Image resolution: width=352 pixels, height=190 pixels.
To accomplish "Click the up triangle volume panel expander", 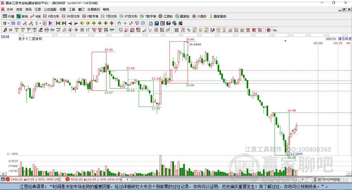I will (x=3, y=174).
